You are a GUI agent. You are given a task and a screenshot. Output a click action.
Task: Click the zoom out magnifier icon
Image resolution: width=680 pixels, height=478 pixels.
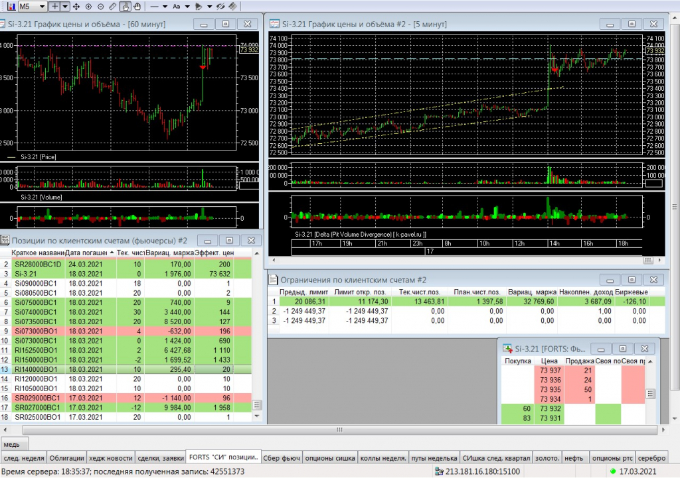click(101, 7)
